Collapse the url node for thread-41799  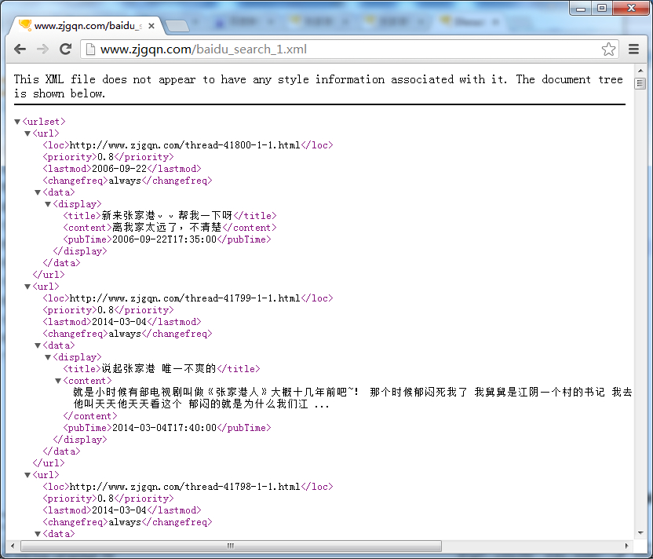(27, 287)
